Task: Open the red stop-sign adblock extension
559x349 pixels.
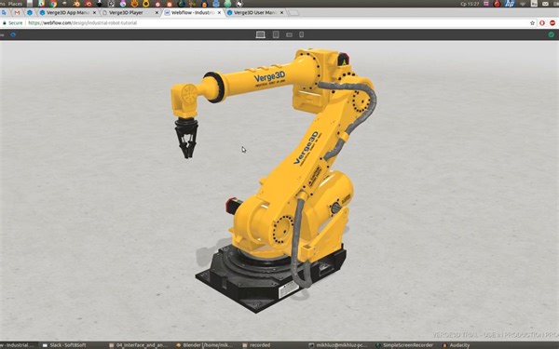Action: tap(552, 22)
